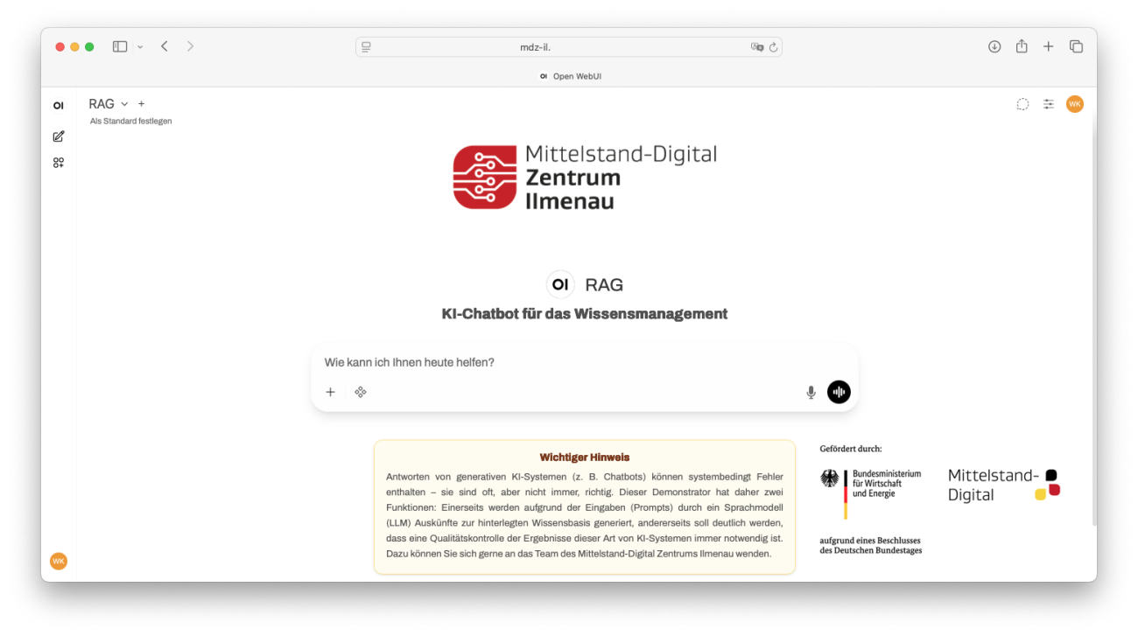Click 'Gefördert durch:' text

(851, 449)
